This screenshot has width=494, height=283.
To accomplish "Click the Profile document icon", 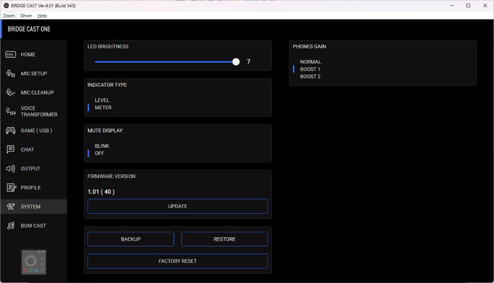I will (11, 188).
